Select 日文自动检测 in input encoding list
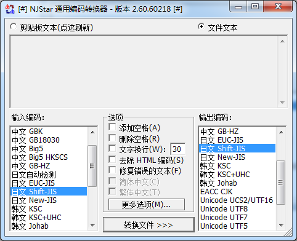Screen dimensions: 297x241 tap(49, 175)
